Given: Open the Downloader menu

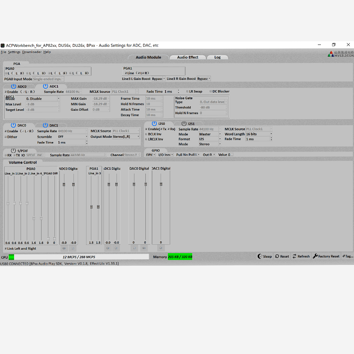Looking at the screenshot, I should (x=32, y=52).
